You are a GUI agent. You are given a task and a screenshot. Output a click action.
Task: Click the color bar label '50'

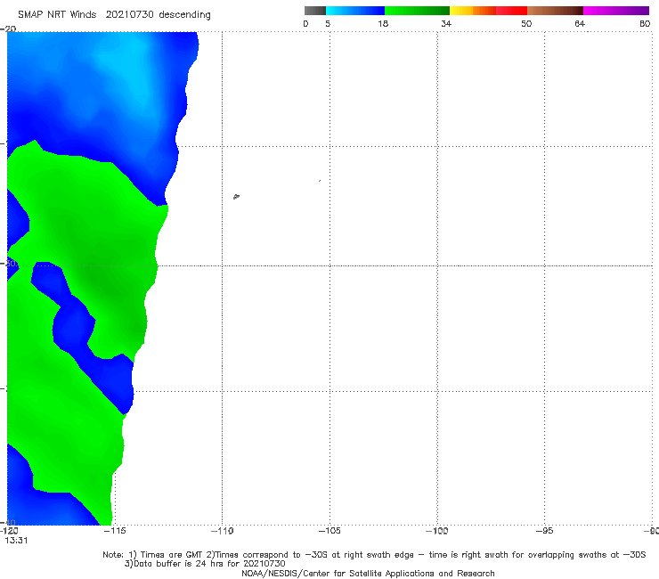[x=526, y=23]
